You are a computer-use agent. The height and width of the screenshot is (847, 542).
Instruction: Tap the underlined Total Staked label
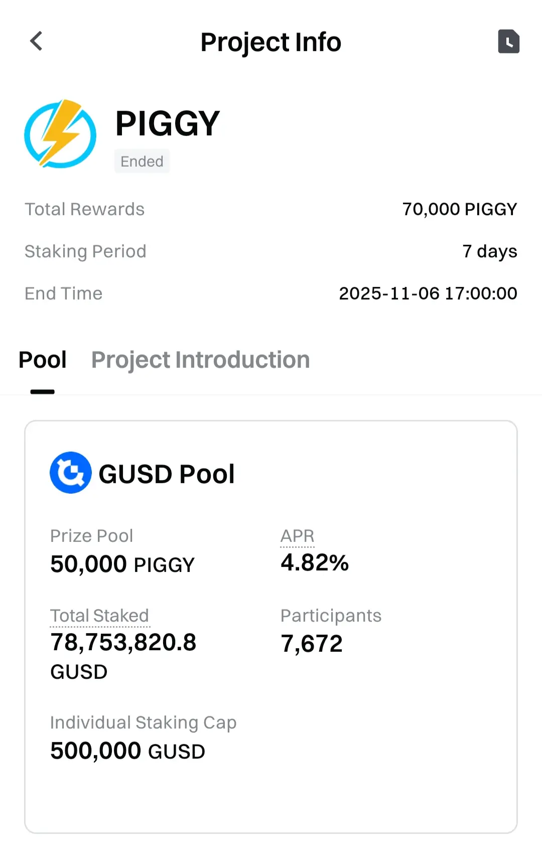(99, 616)
